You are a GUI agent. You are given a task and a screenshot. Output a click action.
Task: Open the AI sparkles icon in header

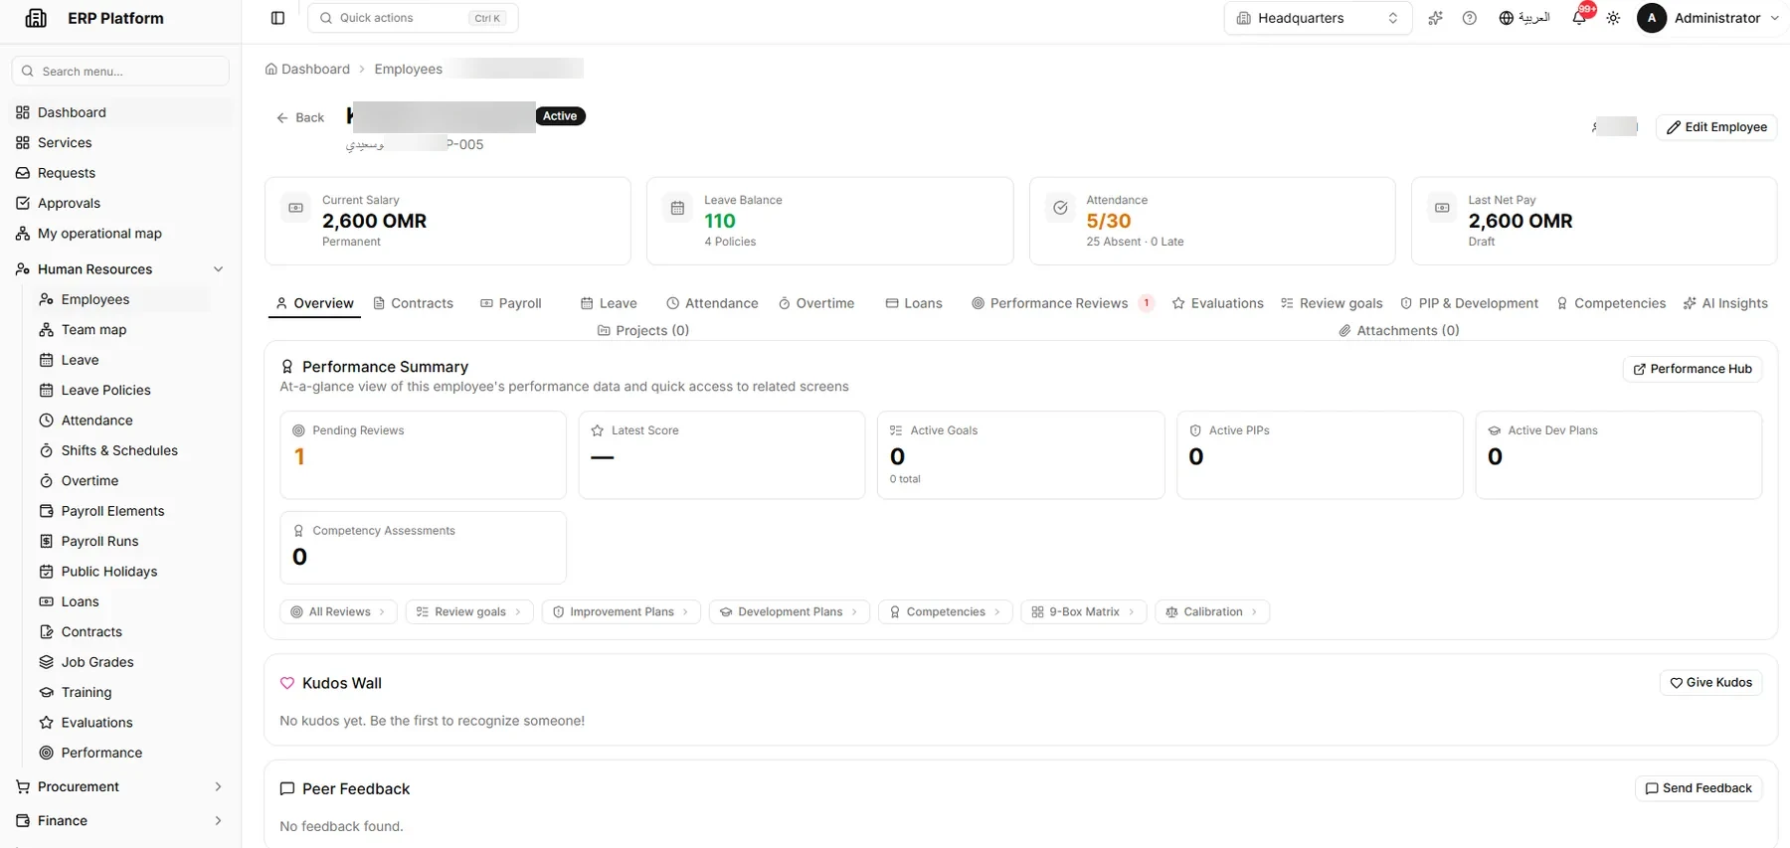(1435, 18)
